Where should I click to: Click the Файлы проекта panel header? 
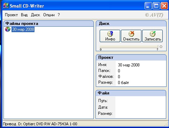(48, 24)
